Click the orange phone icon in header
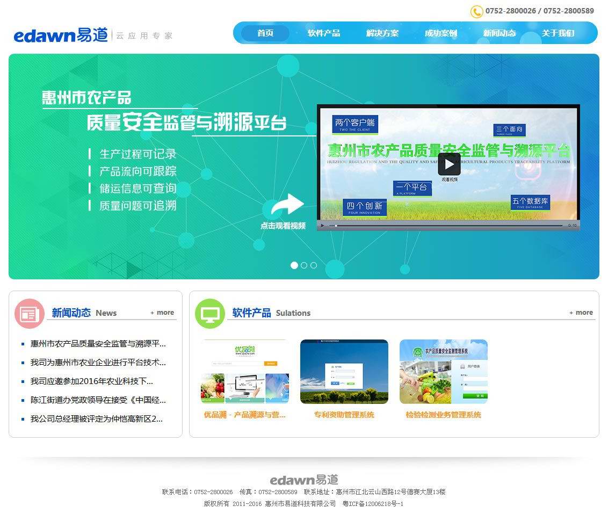The width and height of the screenshot is (608, 528). point(476,12)
